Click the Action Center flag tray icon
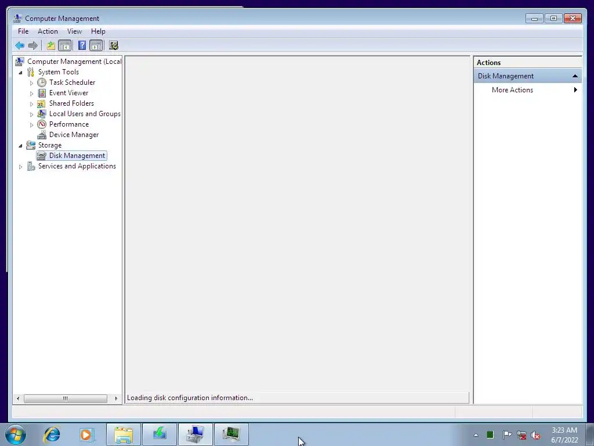594x446 pixels. point(507,435)
